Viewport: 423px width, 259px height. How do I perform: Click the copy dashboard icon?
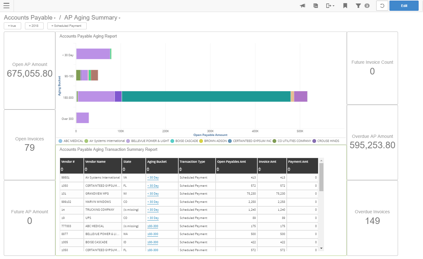click(x=315, y=5)
